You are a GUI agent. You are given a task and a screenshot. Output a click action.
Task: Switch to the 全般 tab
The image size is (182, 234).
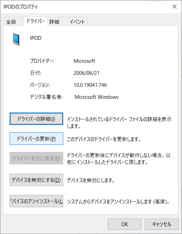14,22
